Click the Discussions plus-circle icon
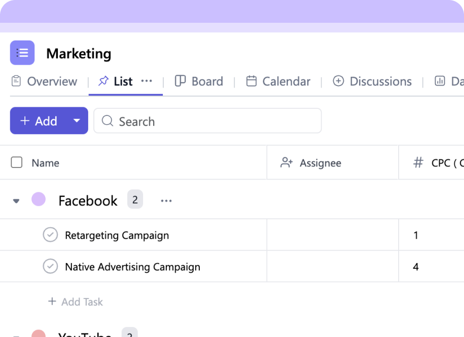The height and width of the screenshot is (337, 464). click(338, 81)
